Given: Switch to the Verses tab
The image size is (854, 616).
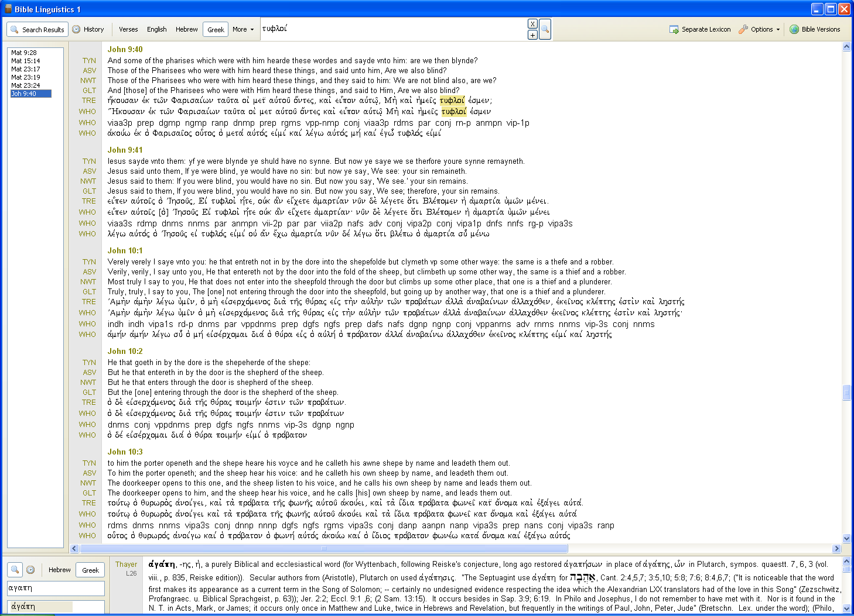Looking at the screenshot, I should [x=128, y=29].
